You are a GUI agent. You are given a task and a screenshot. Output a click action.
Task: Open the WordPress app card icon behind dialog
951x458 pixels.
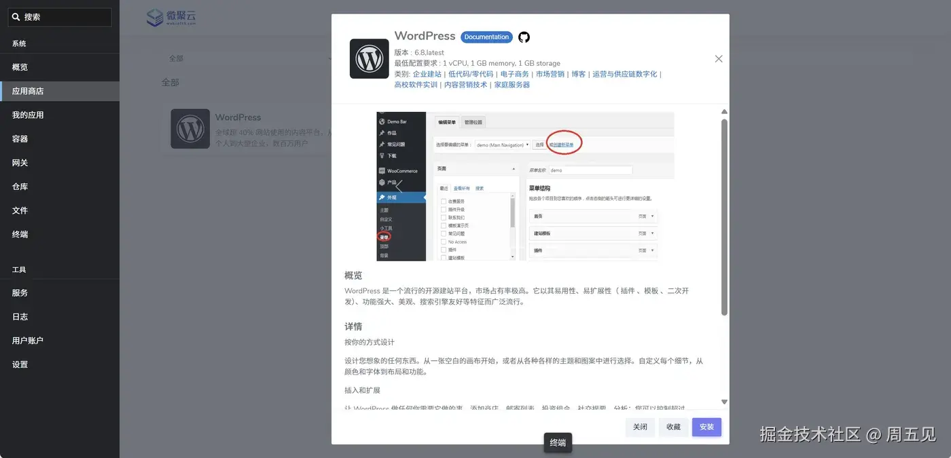tap(190, 128)
